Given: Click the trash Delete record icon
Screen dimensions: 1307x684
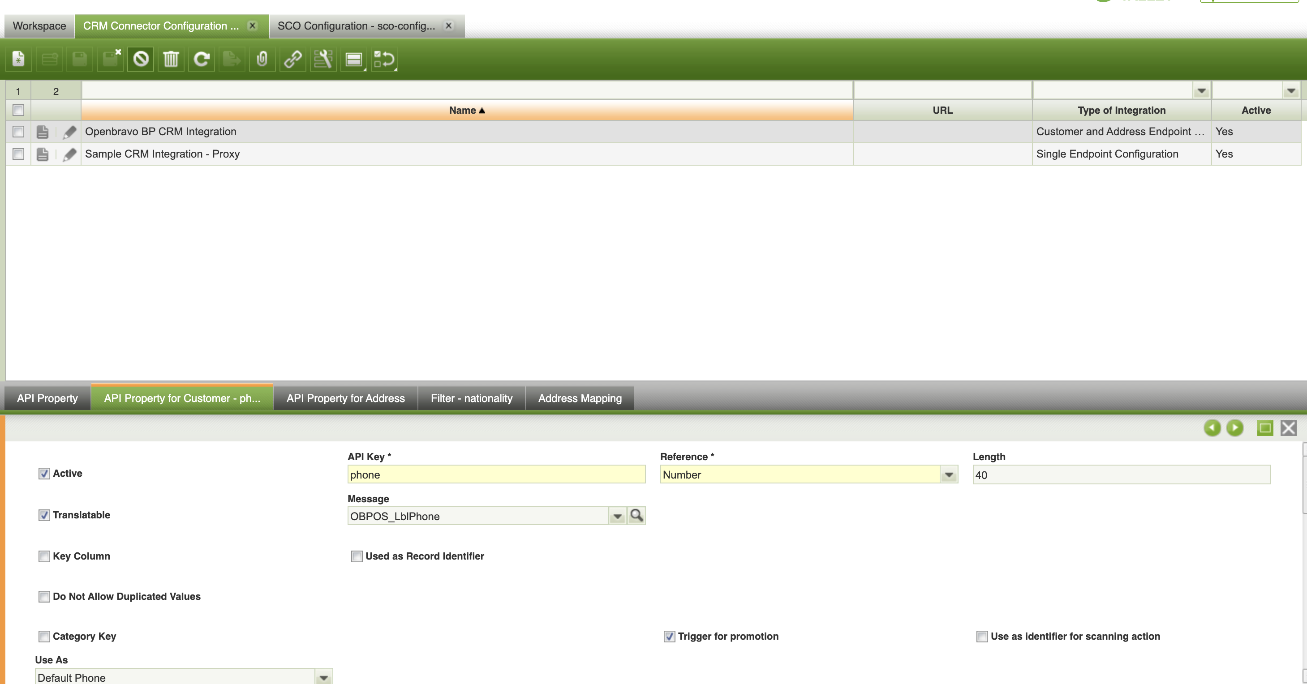Looking at the screenshot, I should [171, 60].
